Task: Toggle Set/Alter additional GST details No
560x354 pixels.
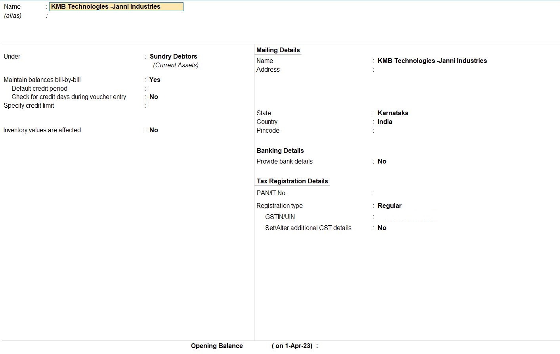Action: coord(382,228)
